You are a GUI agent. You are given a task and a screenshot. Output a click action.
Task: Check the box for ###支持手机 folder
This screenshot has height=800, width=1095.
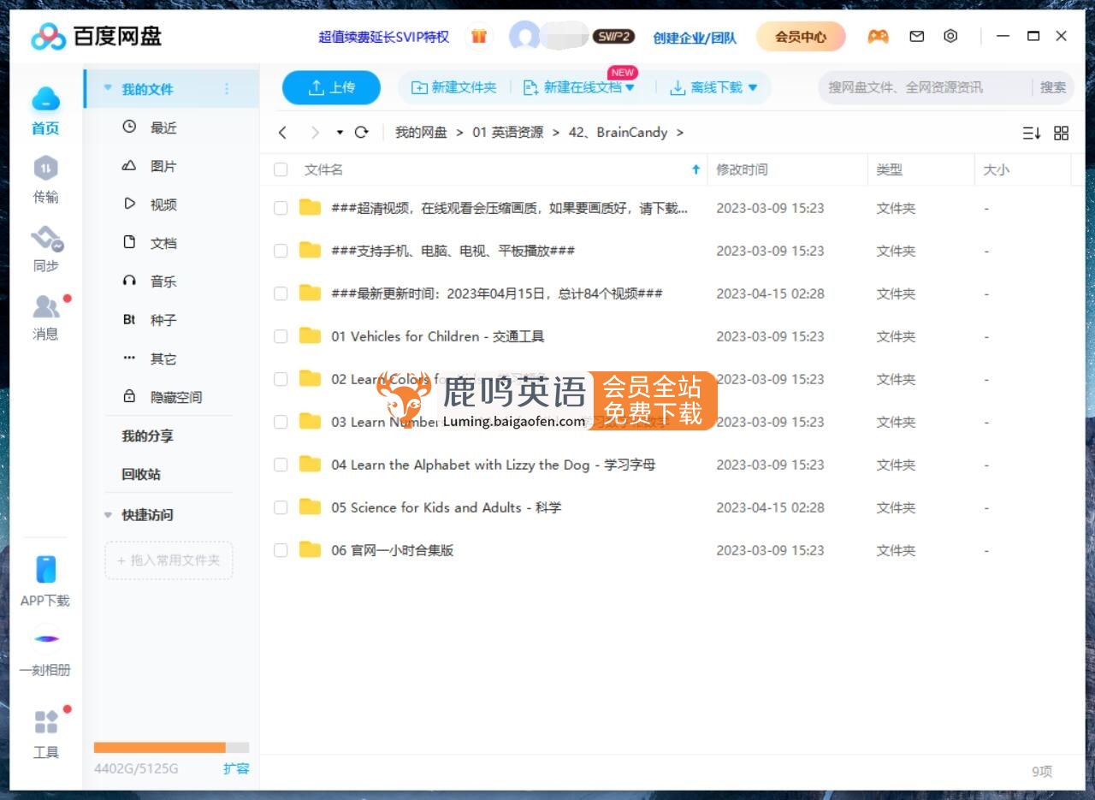281,251
